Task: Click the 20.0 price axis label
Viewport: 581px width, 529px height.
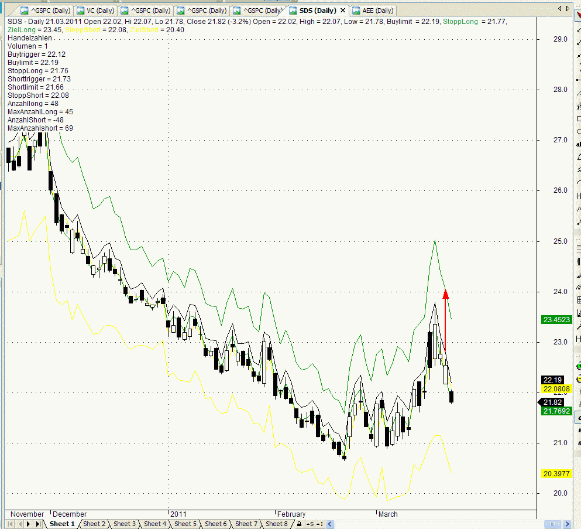Action: [x=561, y=493]
